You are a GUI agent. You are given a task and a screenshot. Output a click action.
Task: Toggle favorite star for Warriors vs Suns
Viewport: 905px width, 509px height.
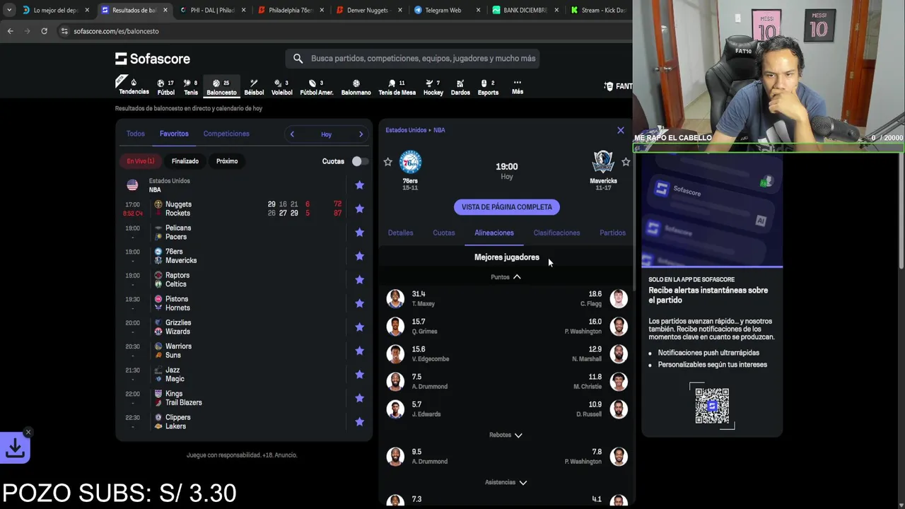point(359,351)
